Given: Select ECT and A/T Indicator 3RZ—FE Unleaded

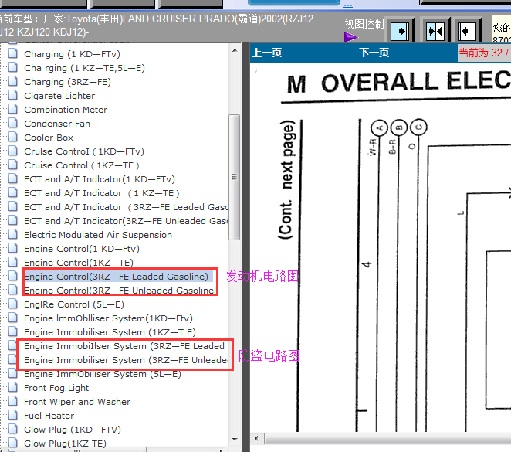Looking at the screenshot, I should tap(126, 221).
